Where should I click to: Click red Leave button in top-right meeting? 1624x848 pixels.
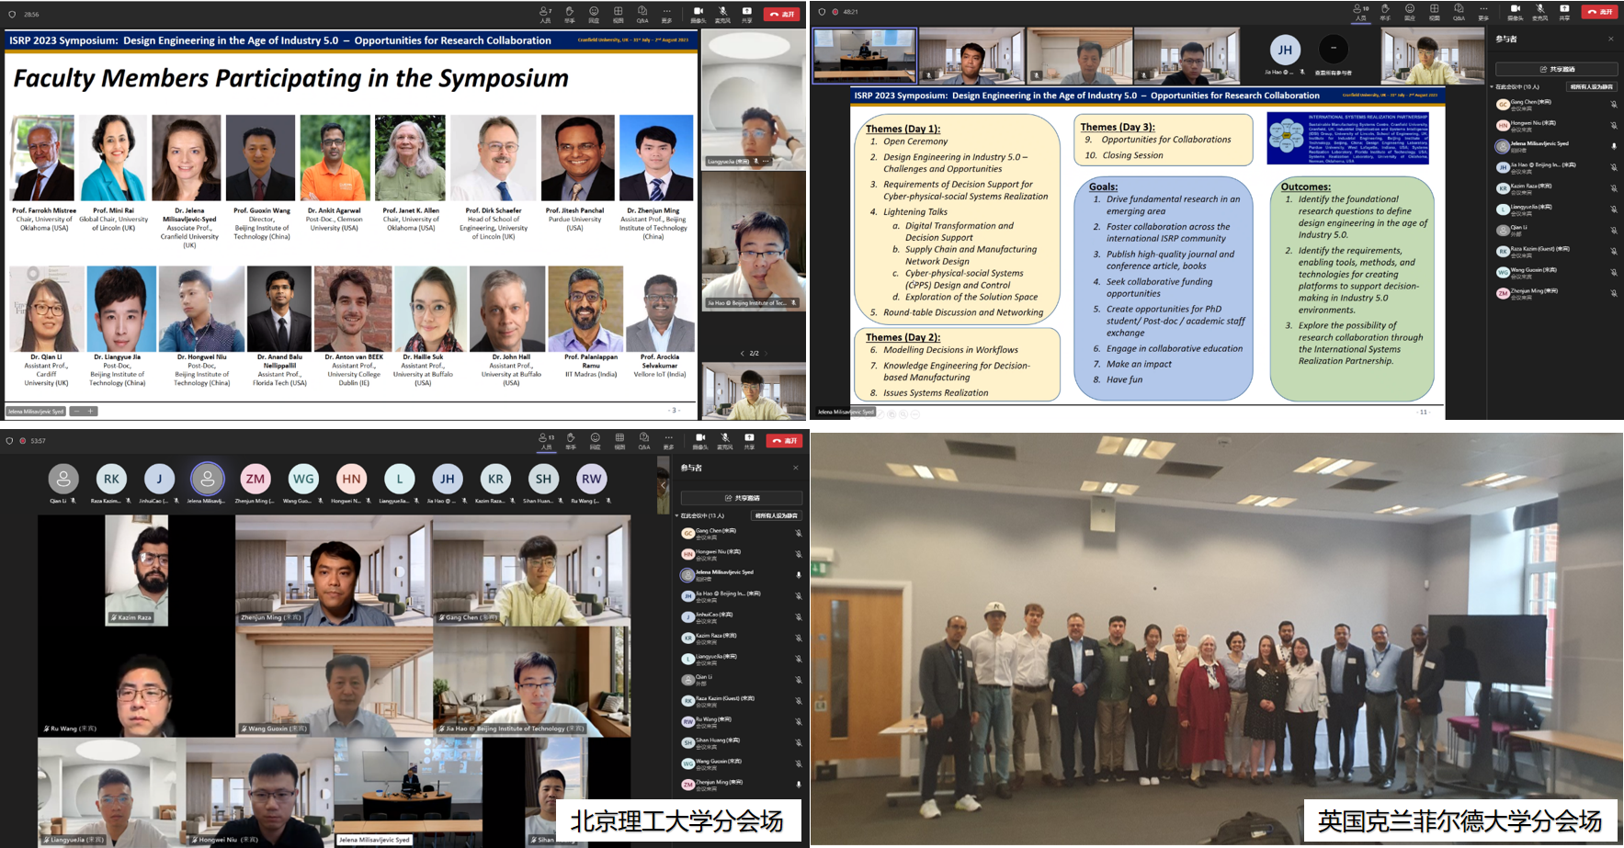coord(1599,12)
